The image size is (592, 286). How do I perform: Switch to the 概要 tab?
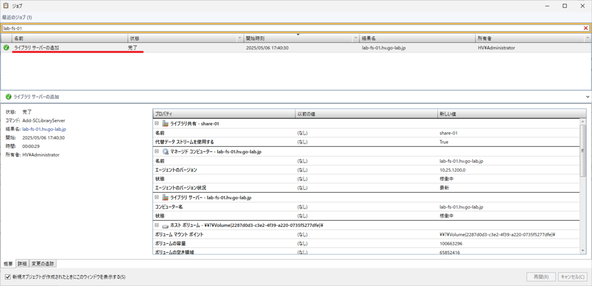pos(8,264)
